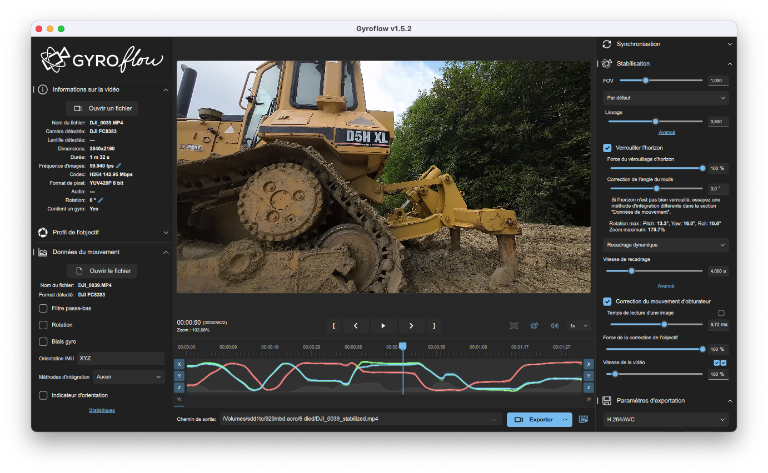Click the Synchronisation arrows icon

(x=607, y=44)
